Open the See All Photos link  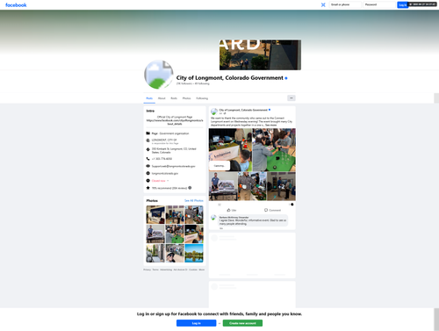click(x=194, y=200)
